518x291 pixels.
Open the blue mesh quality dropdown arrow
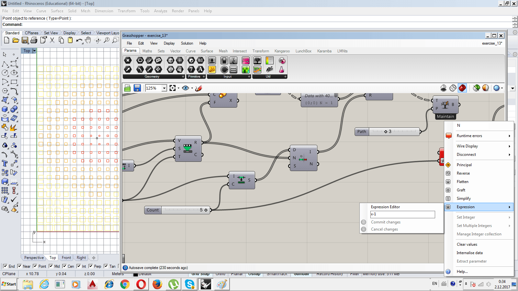(502, 88)
